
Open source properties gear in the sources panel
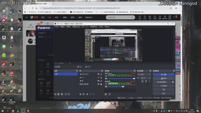click(x=87, y=94)
